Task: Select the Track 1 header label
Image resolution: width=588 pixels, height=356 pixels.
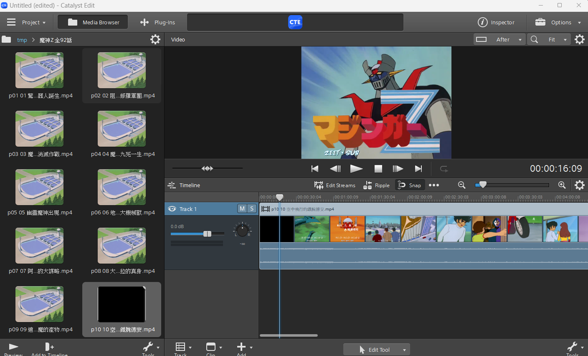Action: [x=188, y=209]
